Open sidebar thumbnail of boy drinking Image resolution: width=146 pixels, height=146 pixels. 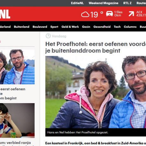pos(17,121)
